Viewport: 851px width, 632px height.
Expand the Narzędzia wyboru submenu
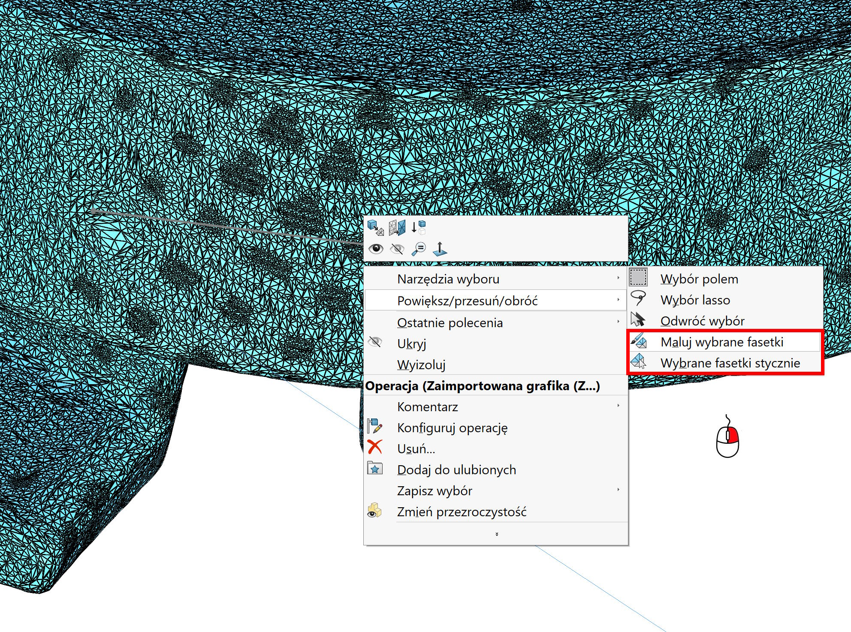coord(448,279)
